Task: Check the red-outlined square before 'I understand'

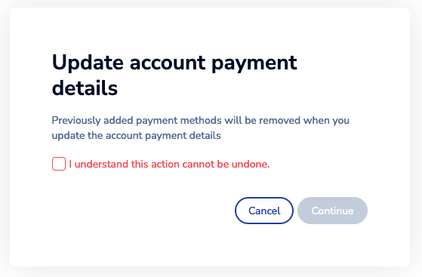Action: point(59,164)
